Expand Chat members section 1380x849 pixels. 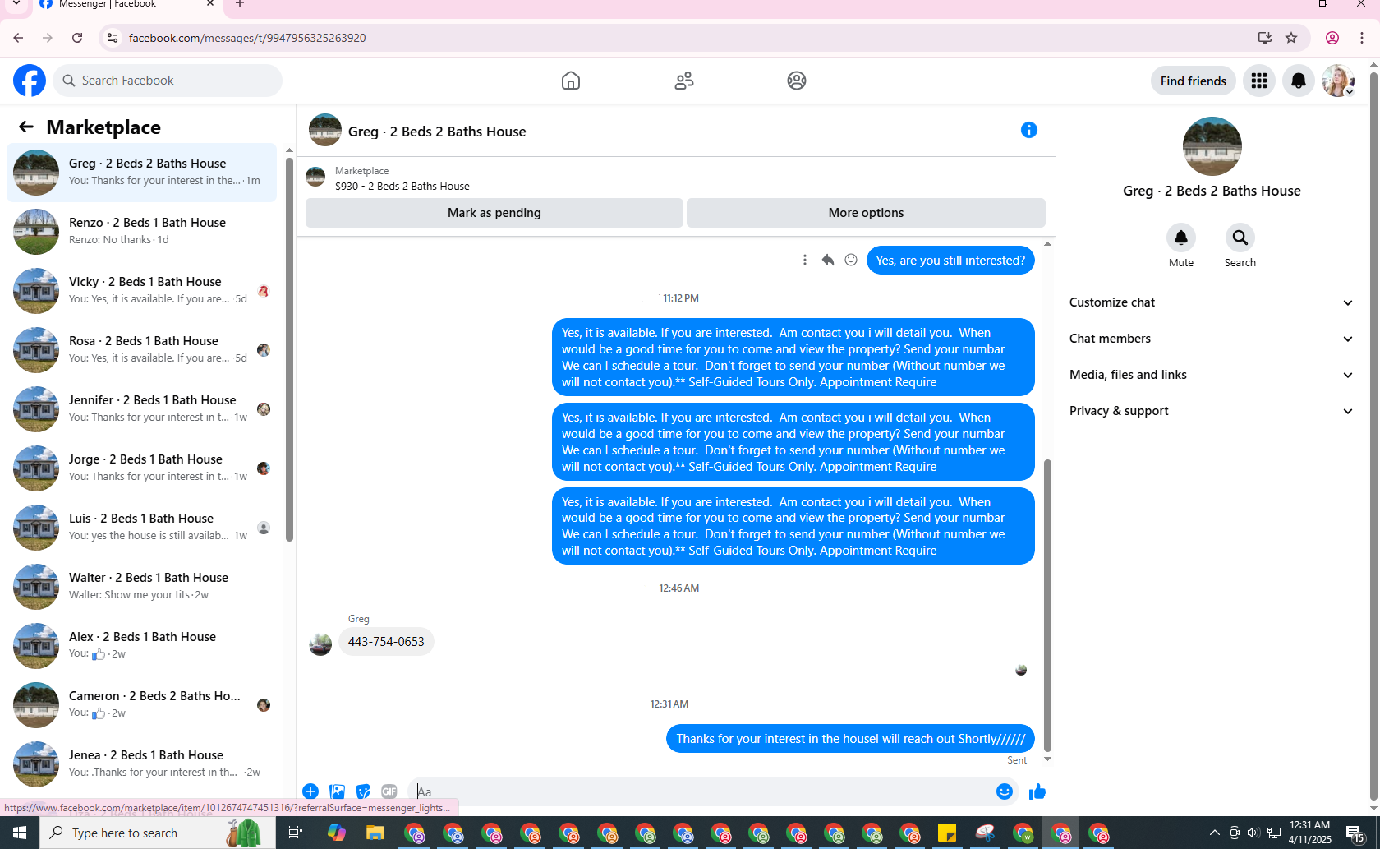tap(1212, 339)
